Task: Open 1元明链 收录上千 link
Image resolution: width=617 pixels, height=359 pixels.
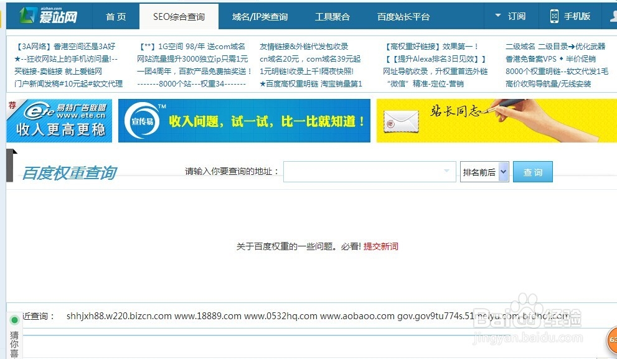Action: click(x=306, y=71)
